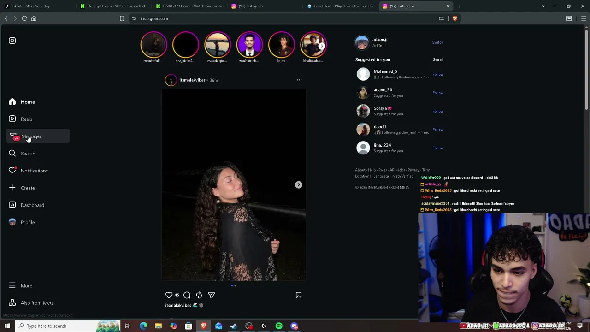This screenshot has height=332, width=590.
Task: Expand the More hamburger menu
Action: coord(12,286)
